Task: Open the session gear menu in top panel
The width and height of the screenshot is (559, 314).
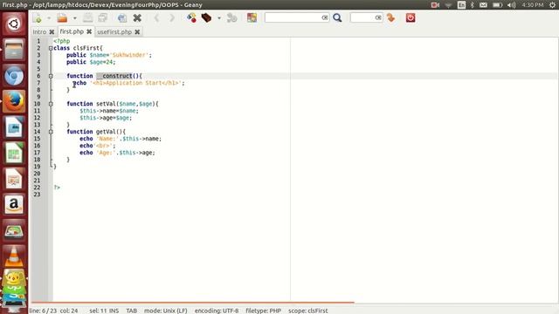Action: 552,5
